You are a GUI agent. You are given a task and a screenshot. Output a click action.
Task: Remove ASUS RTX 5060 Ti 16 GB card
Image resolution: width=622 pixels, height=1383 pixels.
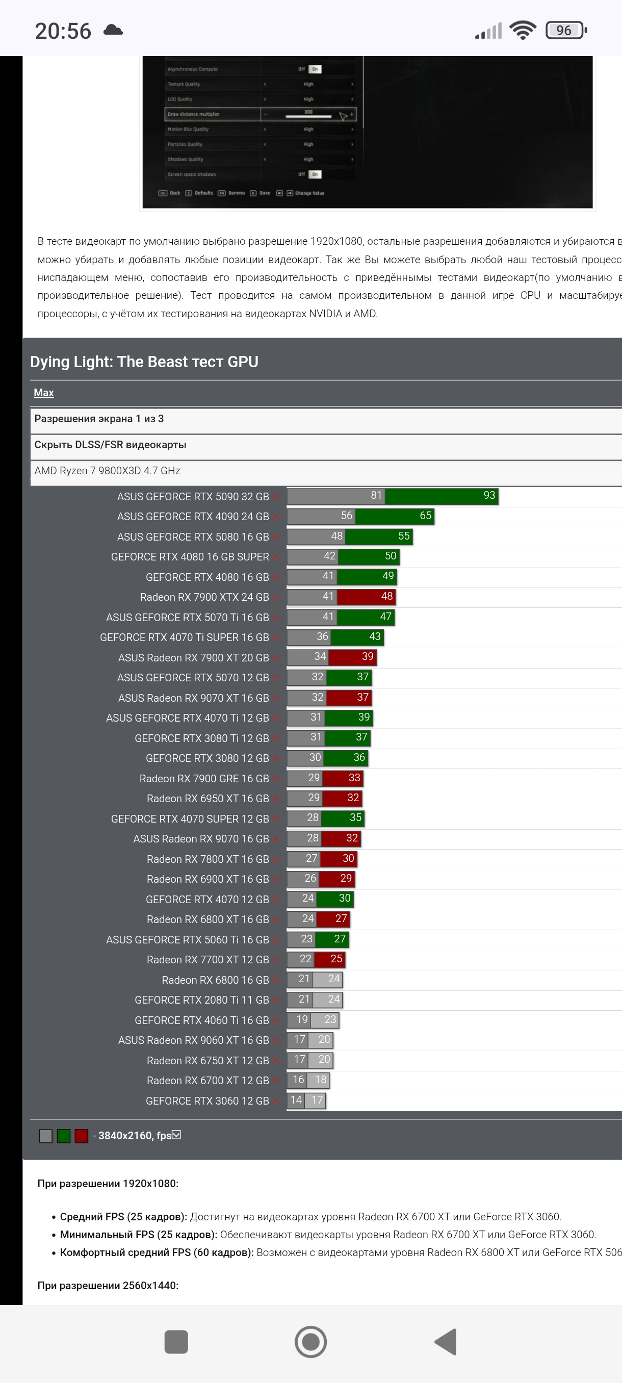tap(276, 940)
